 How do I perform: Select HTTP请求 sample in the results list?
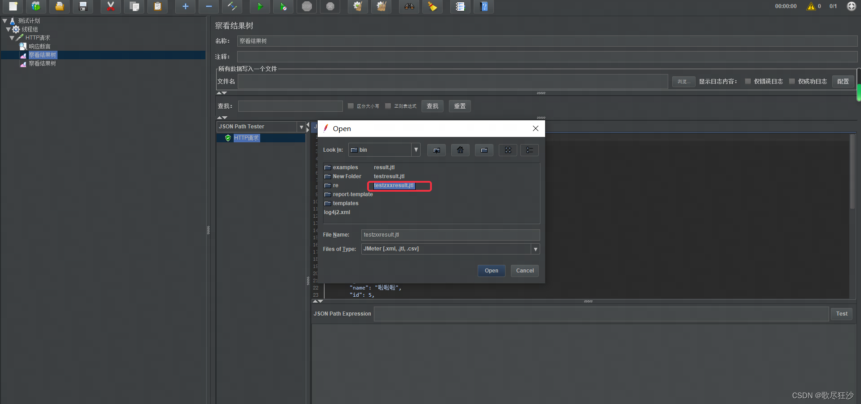pyautogui.click(x=246, y=138)
